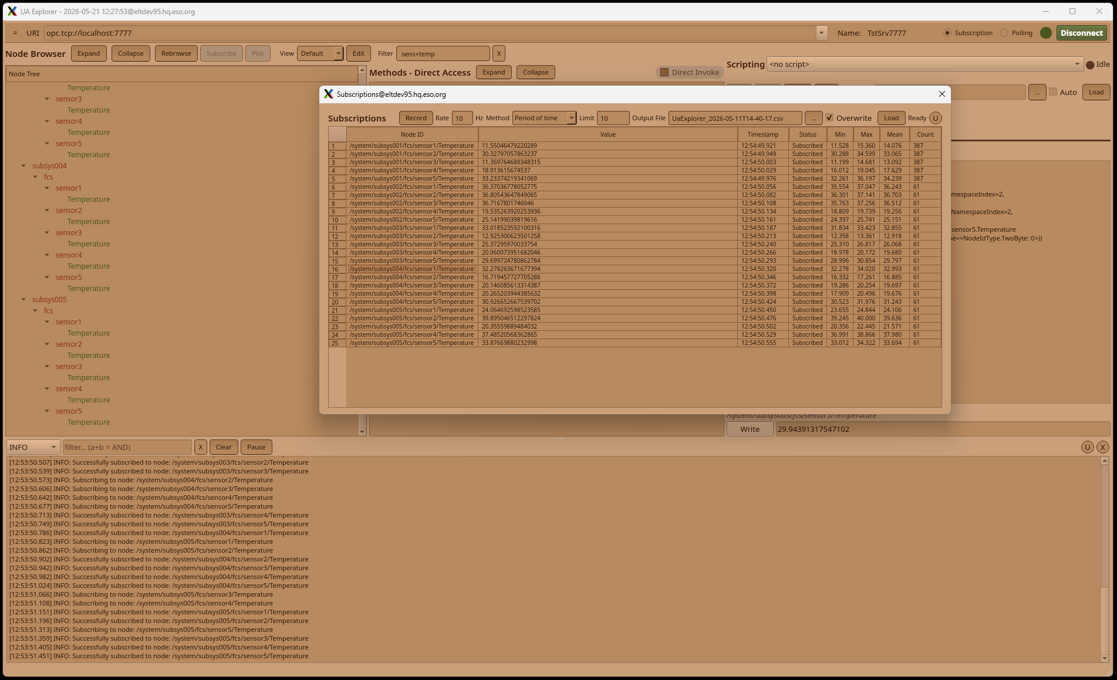Click the X icon above log panel
This screenshot has height=680, width=1117.
click(x=1103, y=447)
